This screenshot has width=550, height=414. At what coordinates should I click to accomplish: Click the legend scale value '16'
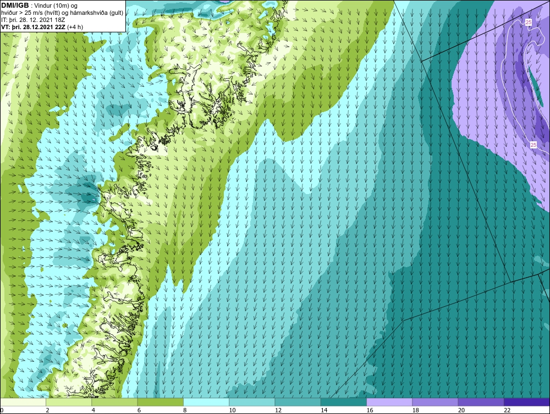click(x=370, y=410)
